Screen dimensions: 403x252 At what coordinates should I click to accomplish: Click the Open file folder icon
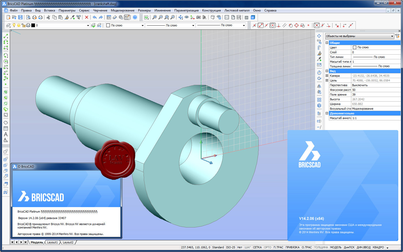click(x=14, y=17)
